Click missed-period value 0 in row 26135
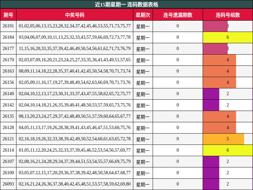Screen dimensions: 253x190 tap(177, 116)
